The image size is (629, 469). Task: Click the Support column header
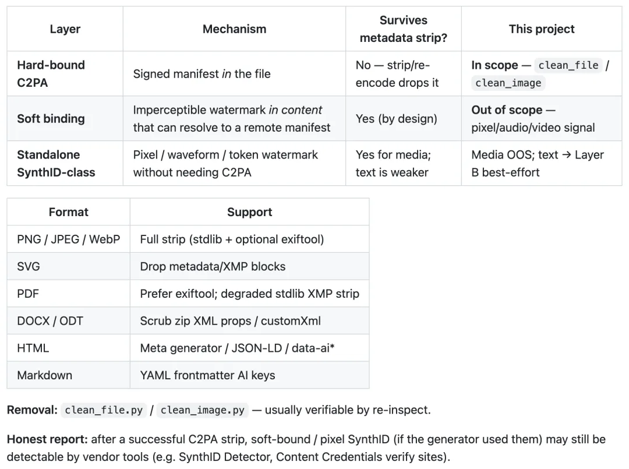click(249, 212)
